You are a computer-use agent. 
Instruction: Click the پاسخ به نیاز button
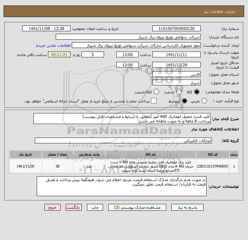(x=187, y=207)
